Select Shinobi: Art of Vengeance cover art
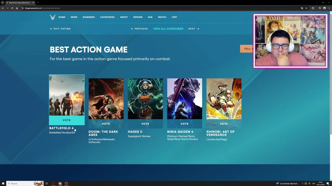 [224, 99]
